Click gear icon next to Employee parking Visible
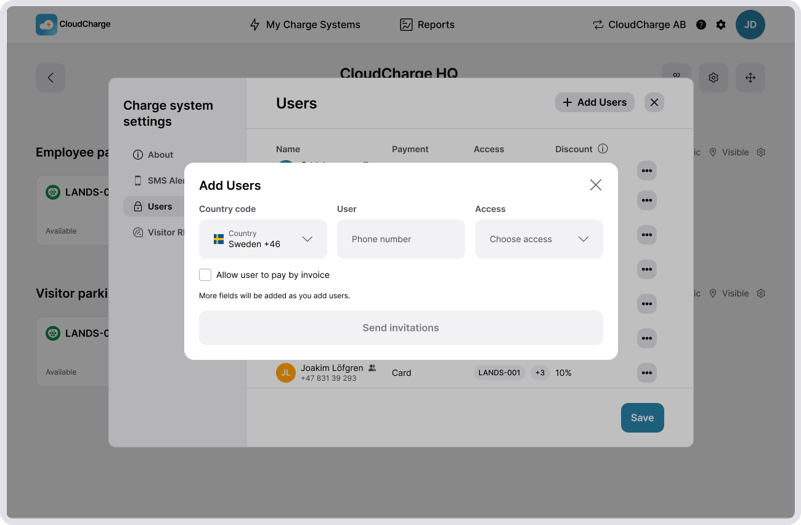Screen dimensions: 801x525 coord(761,152)
